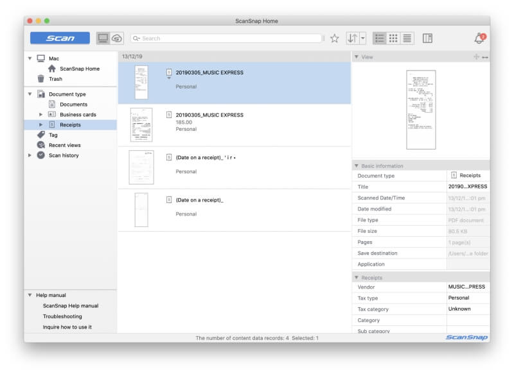This screenshot has width=514, height=374.
Task: Expand the Receipts node
Action: 40,124
